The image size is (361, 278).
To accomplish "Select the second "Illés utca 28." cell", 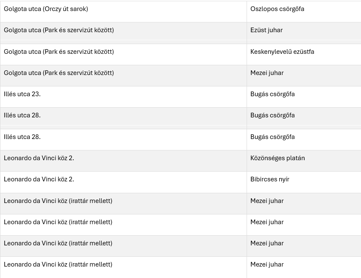I will pos(22,137).
